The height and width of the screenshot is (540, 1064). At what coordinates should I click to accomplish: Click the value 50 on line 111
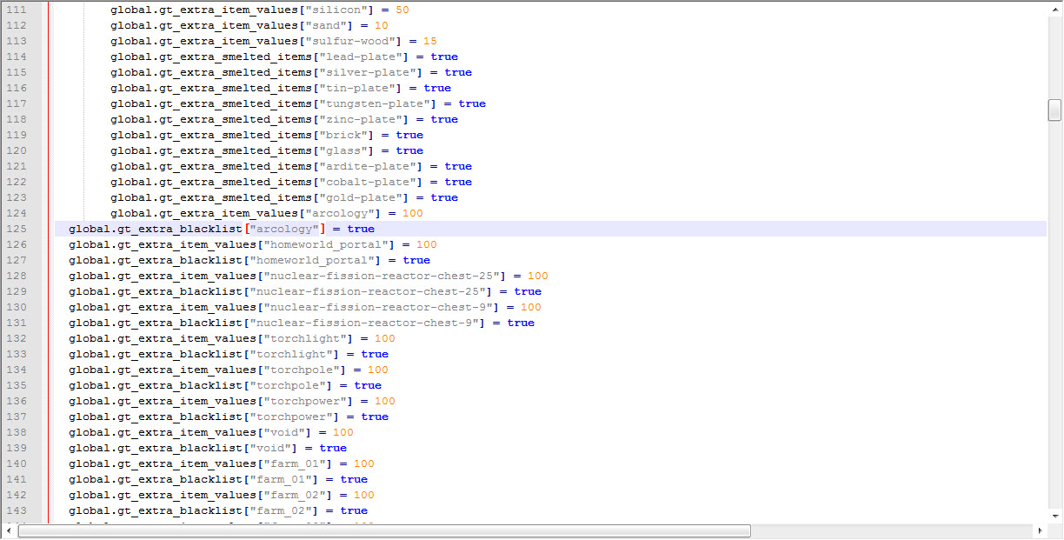coord(402,10)
